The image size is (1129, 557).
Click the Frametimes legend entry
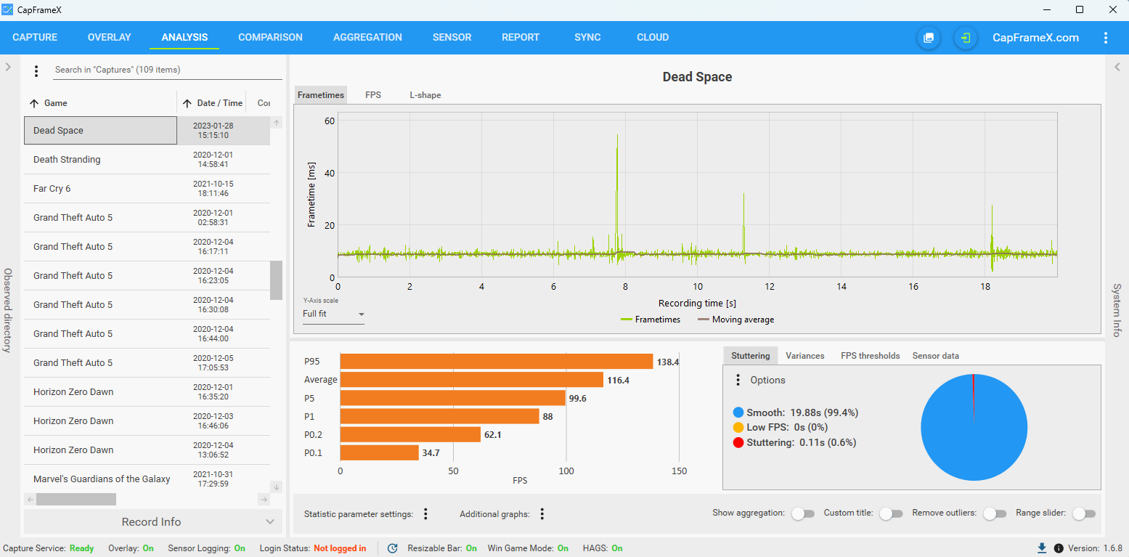coord(651,320)
